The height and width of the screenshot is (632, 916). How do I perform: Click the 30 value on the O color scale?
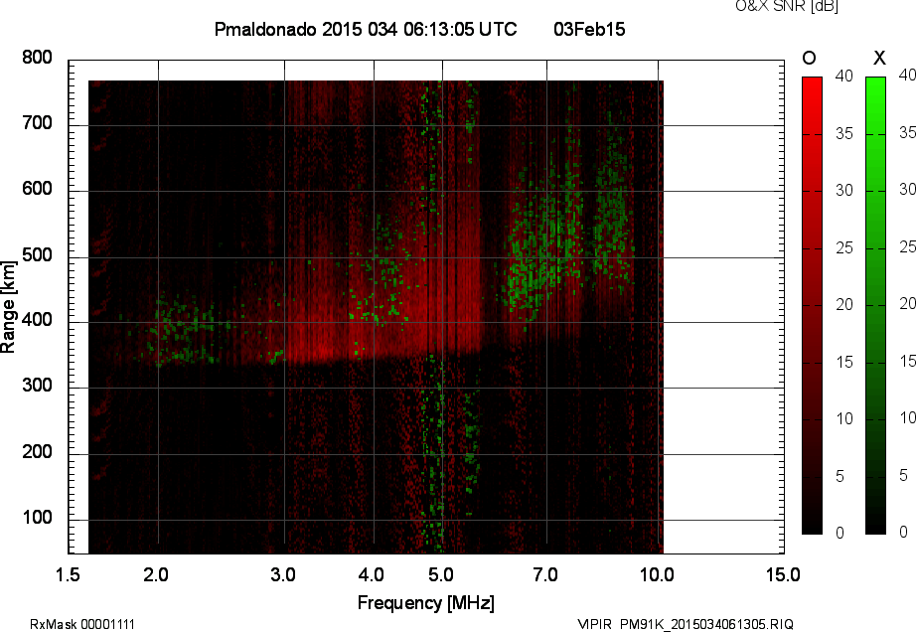pyautogui.click(x=844, y=191)
